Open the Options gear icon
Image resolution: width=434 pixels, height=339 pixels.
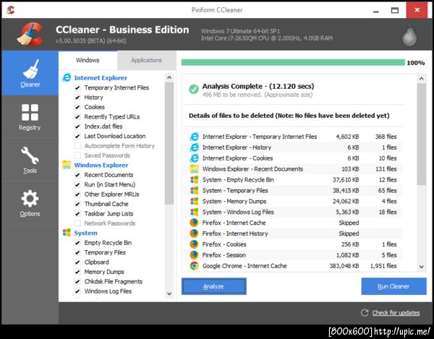[x=30, y=199]
